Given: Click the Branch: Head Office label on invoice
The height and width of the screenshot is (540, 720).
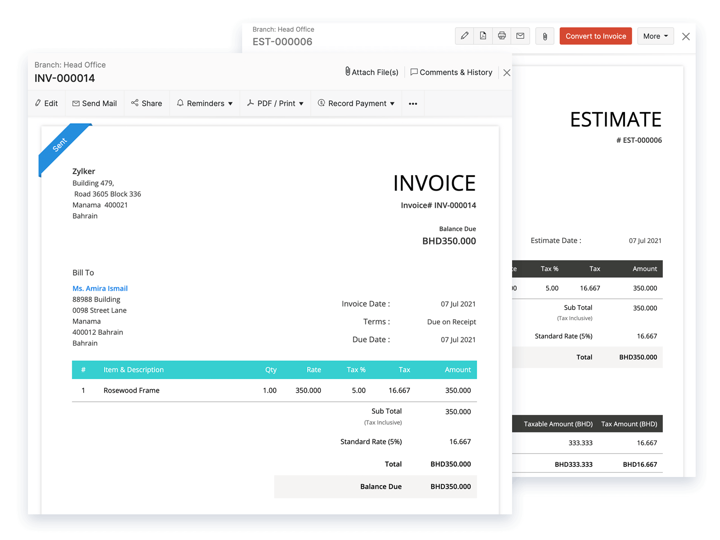Looking at the screenshot, I should (70, 65).
